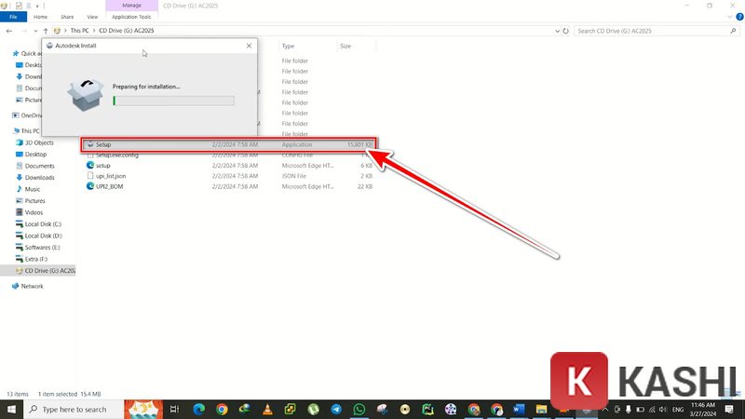Select the setup Edge HTML file
745x419 pixels.
tap(229, 166)
